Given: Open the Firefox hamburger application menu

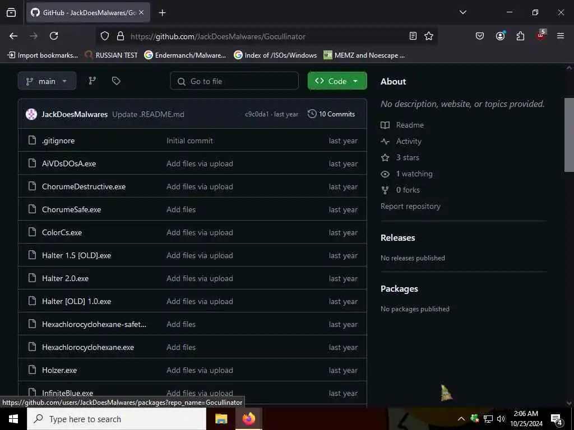Looking at the screenshot, I should pyautogui.click(x=561, y=36).
